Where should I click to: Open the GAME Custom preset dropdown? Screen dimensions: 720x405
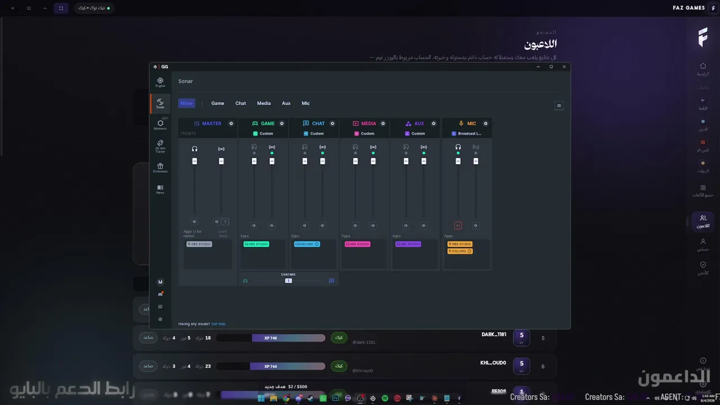coord(263,134)
